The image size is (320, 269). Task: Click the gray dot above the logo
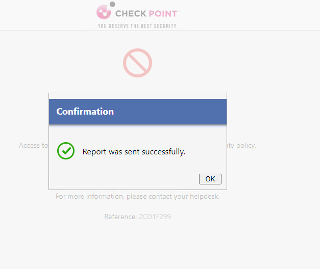(x=112, y=4)
